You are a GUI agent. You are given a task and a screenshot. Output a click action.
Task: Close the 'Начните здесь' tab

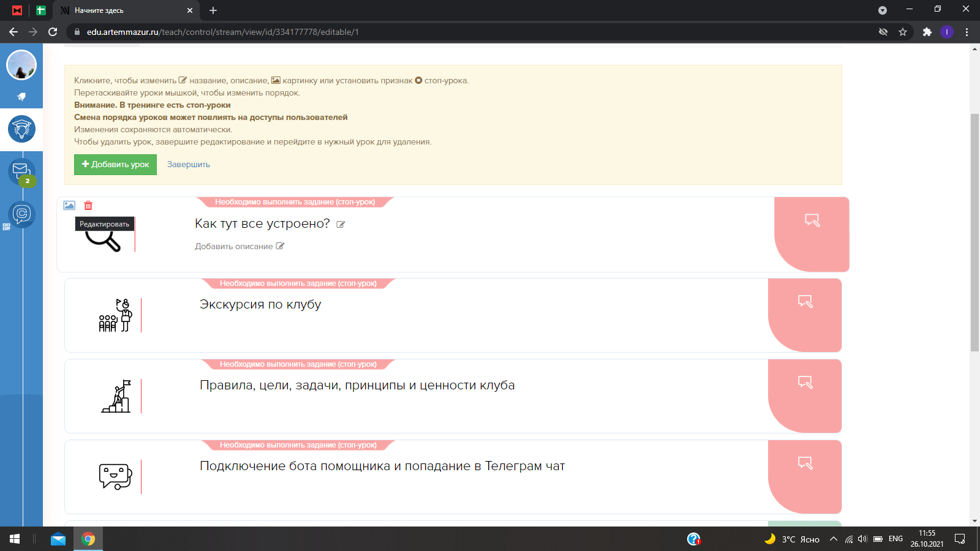point(190,10)
